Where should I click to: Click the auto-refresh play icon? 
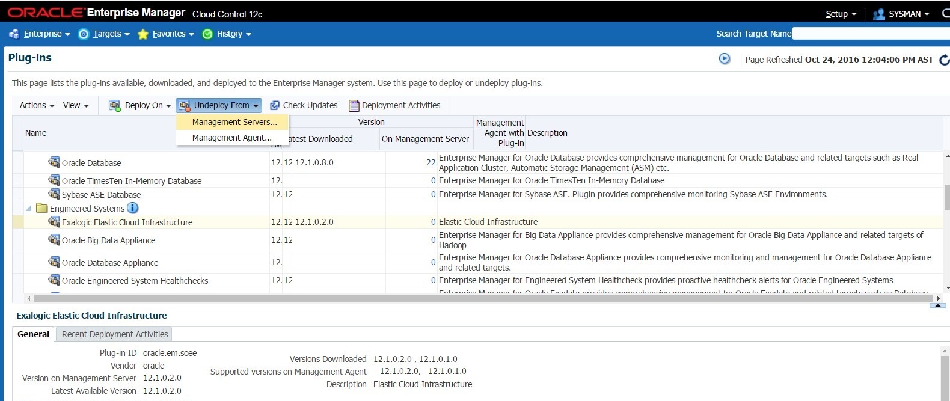click(725, 58)
